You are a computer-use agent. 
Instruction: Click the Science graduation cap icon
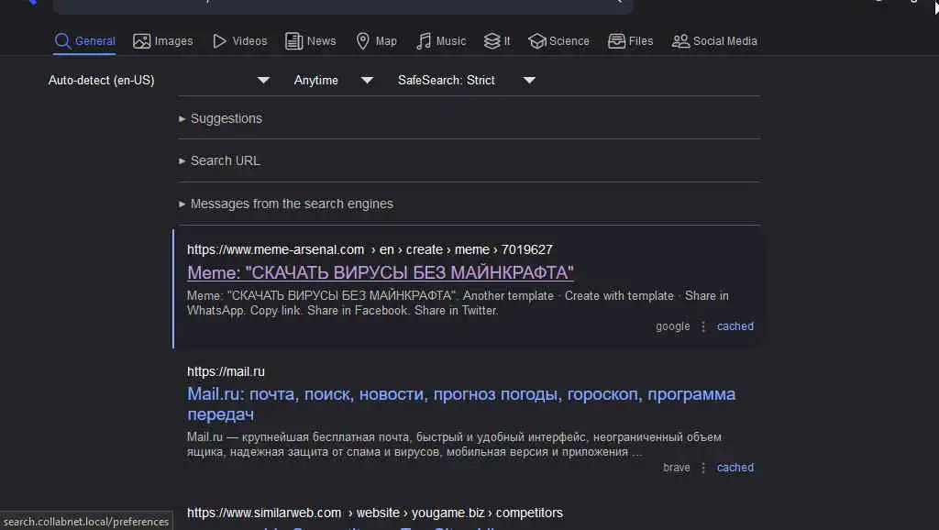pyautogui.click(x=537, y=40)
